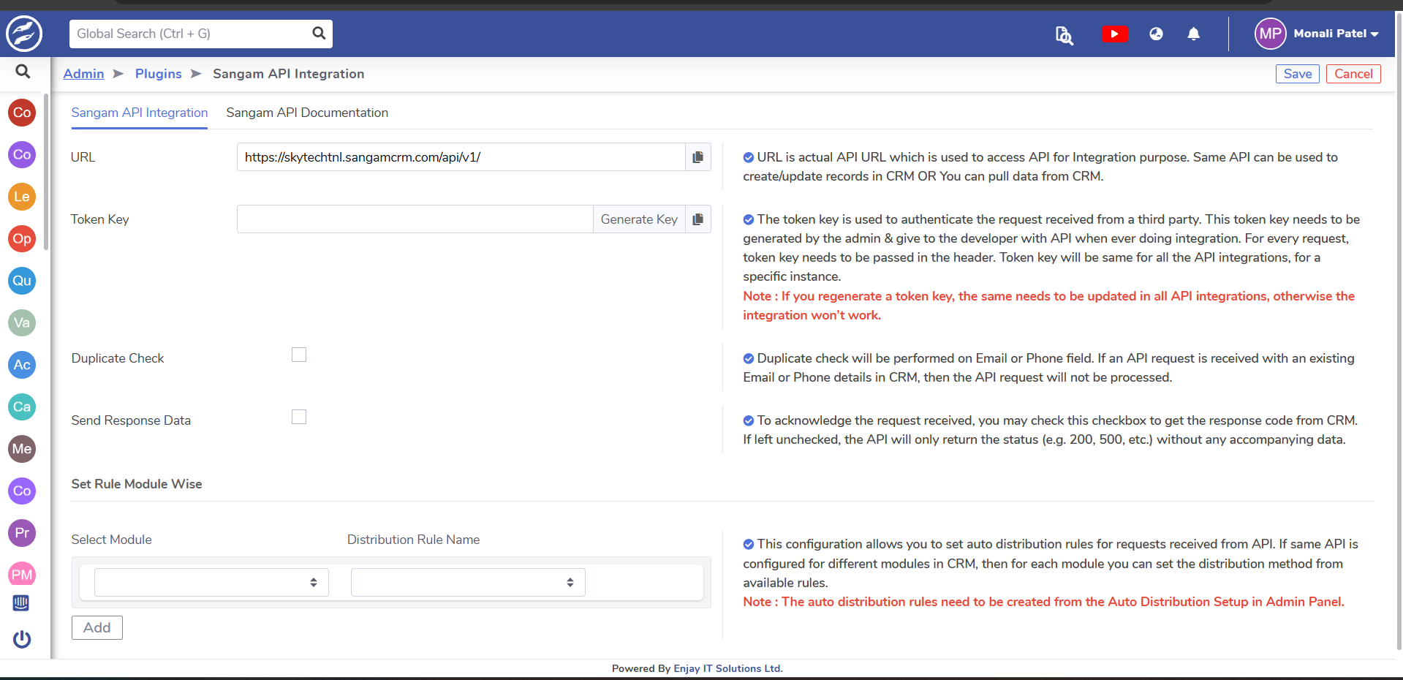
Task: Open the Op sidebar module icon
Action: pyautogui.click(x=22, y=238)
